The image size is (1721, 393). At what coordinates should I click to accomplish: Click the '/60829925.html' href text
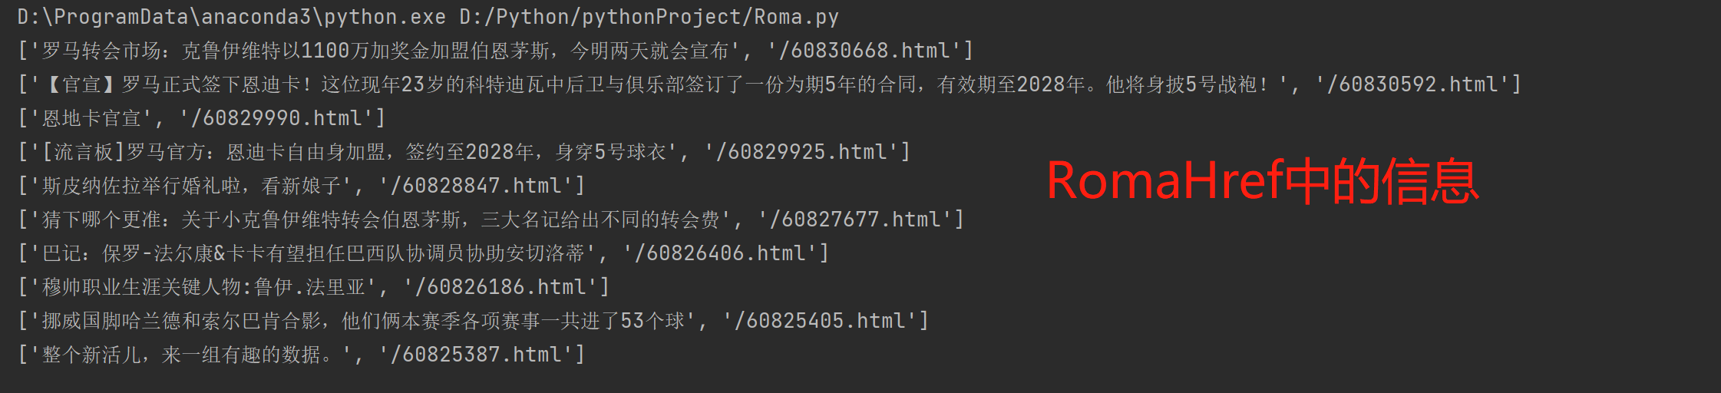coord(801,152)
